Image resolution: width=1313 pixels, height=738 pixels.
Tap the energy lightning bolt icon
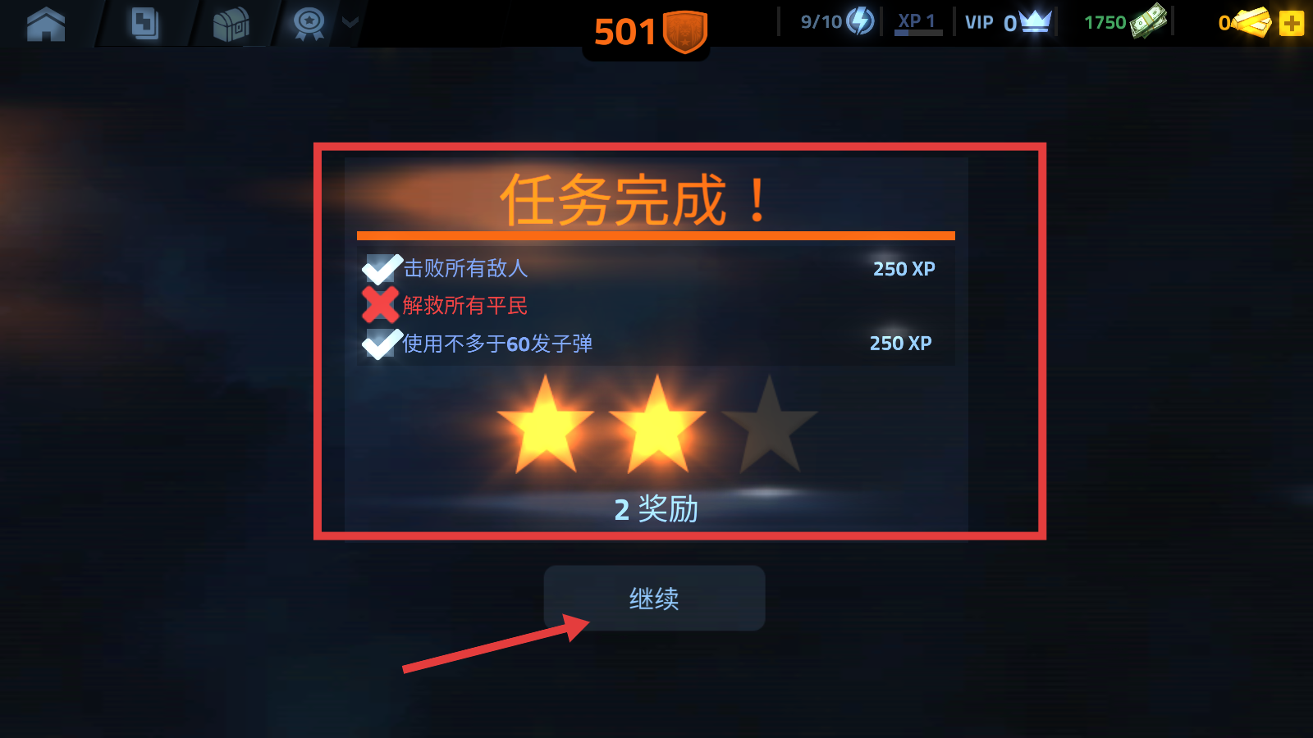861,20
